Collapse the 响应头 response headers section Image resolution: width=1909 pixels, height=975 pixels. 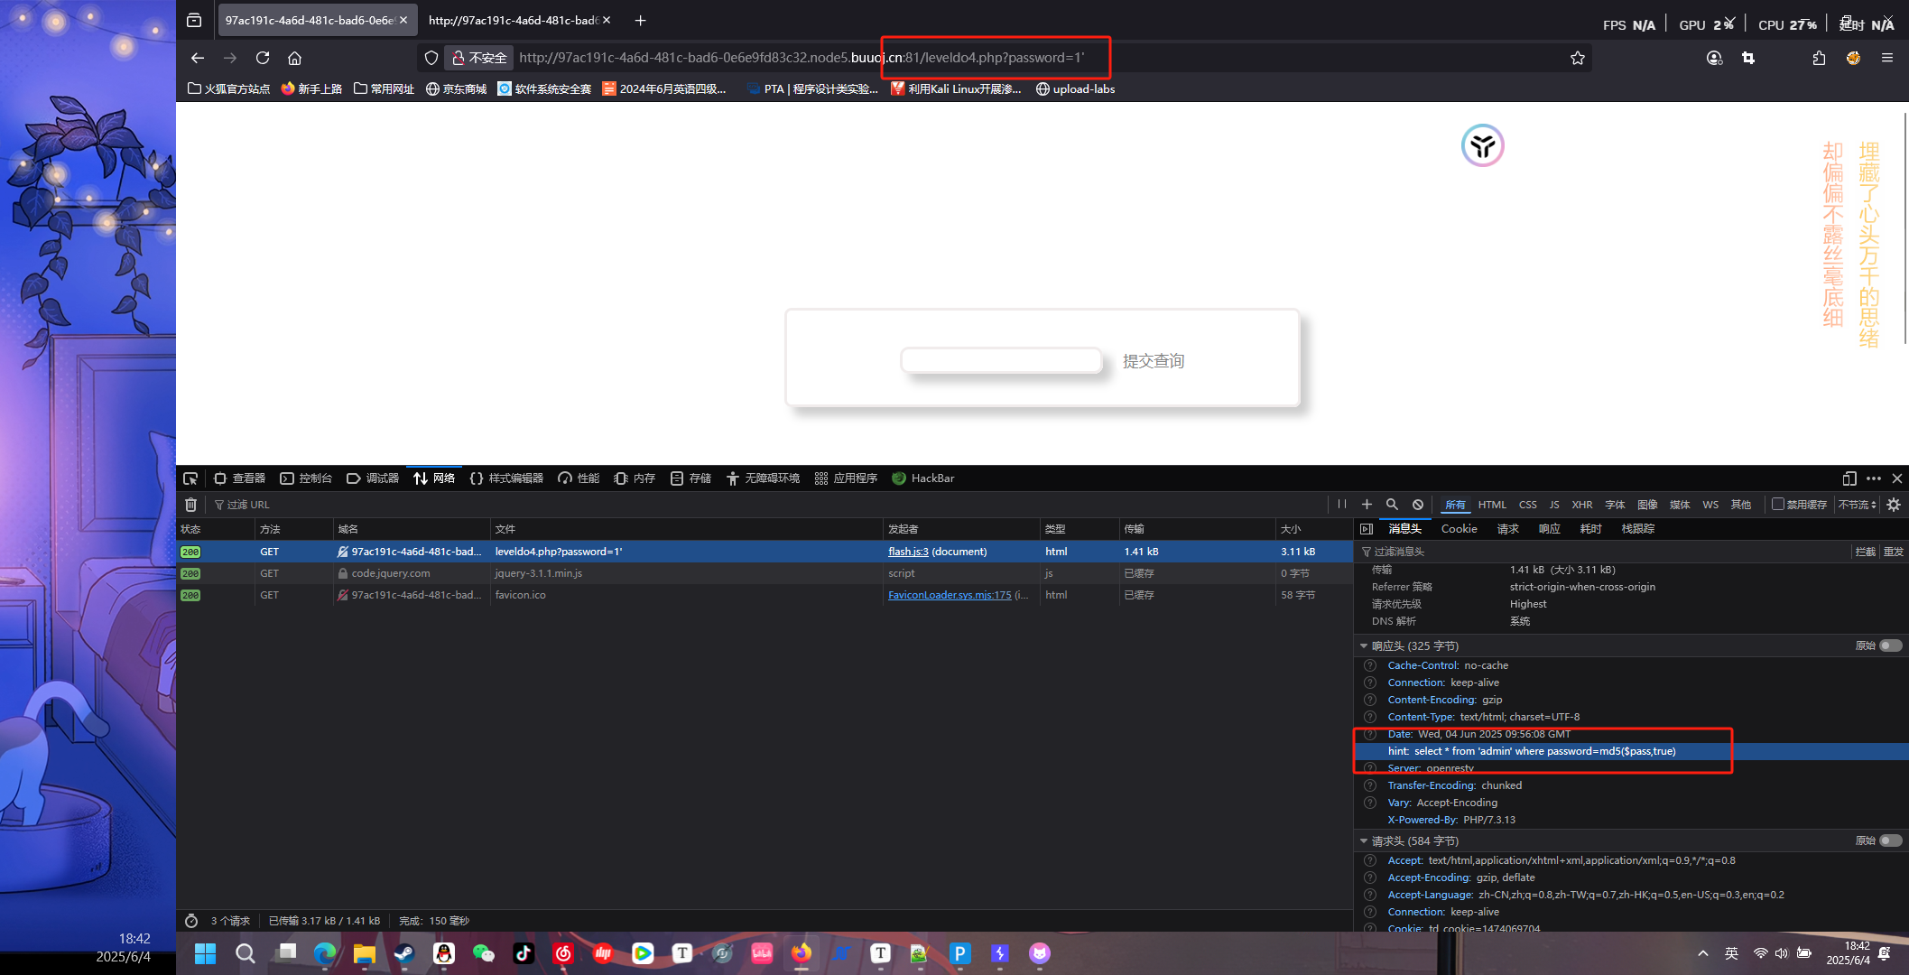[x=1363, y=645]
